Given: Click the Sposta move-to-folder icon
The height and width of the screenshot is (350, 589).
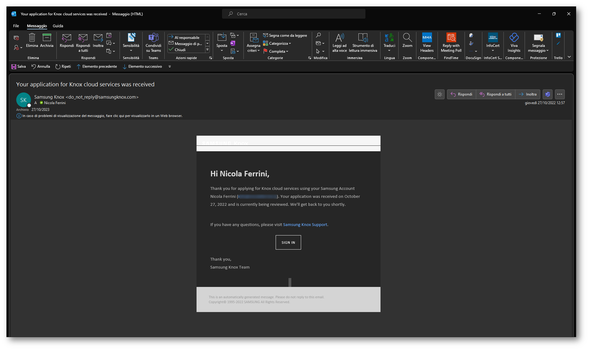Looking at the screenshot, I should (222, 38).
